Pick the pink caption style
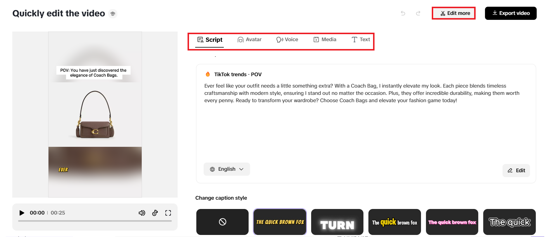This screenshot has width=546, height=237. [452, 222]
